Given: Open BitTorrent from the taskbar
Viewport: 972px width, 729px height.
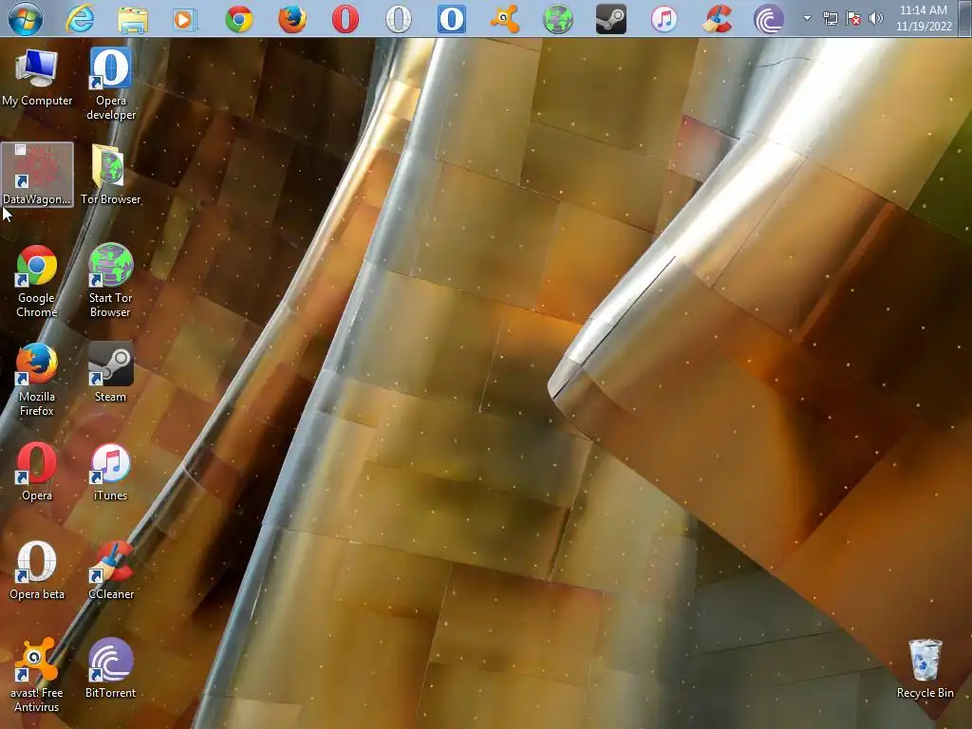Looking at the screenshot, I should 769,19.
